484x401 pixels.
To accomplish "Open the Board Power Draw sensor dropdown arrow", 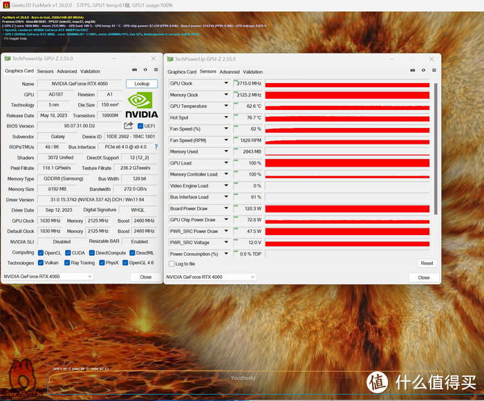I will click(226, 208).
